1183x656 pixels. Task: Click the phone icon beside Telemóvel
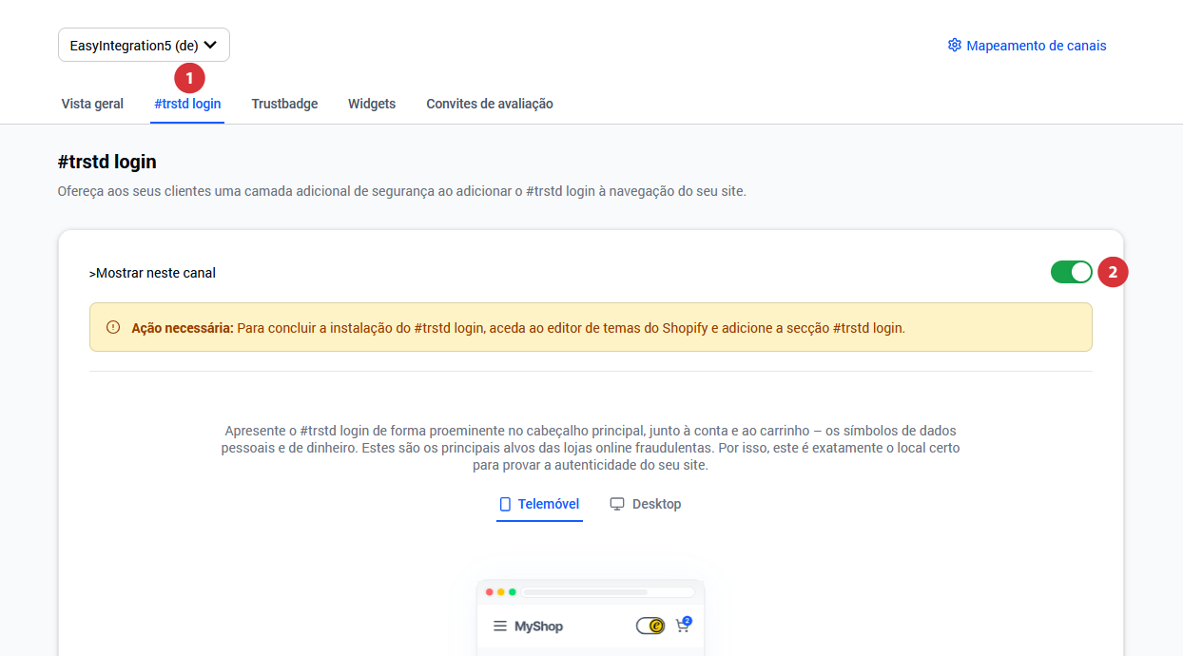tap(506, 504)
